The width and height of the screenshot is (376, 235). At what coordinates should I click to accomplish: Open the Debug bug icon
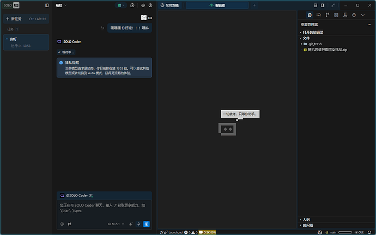click(354, 15)
